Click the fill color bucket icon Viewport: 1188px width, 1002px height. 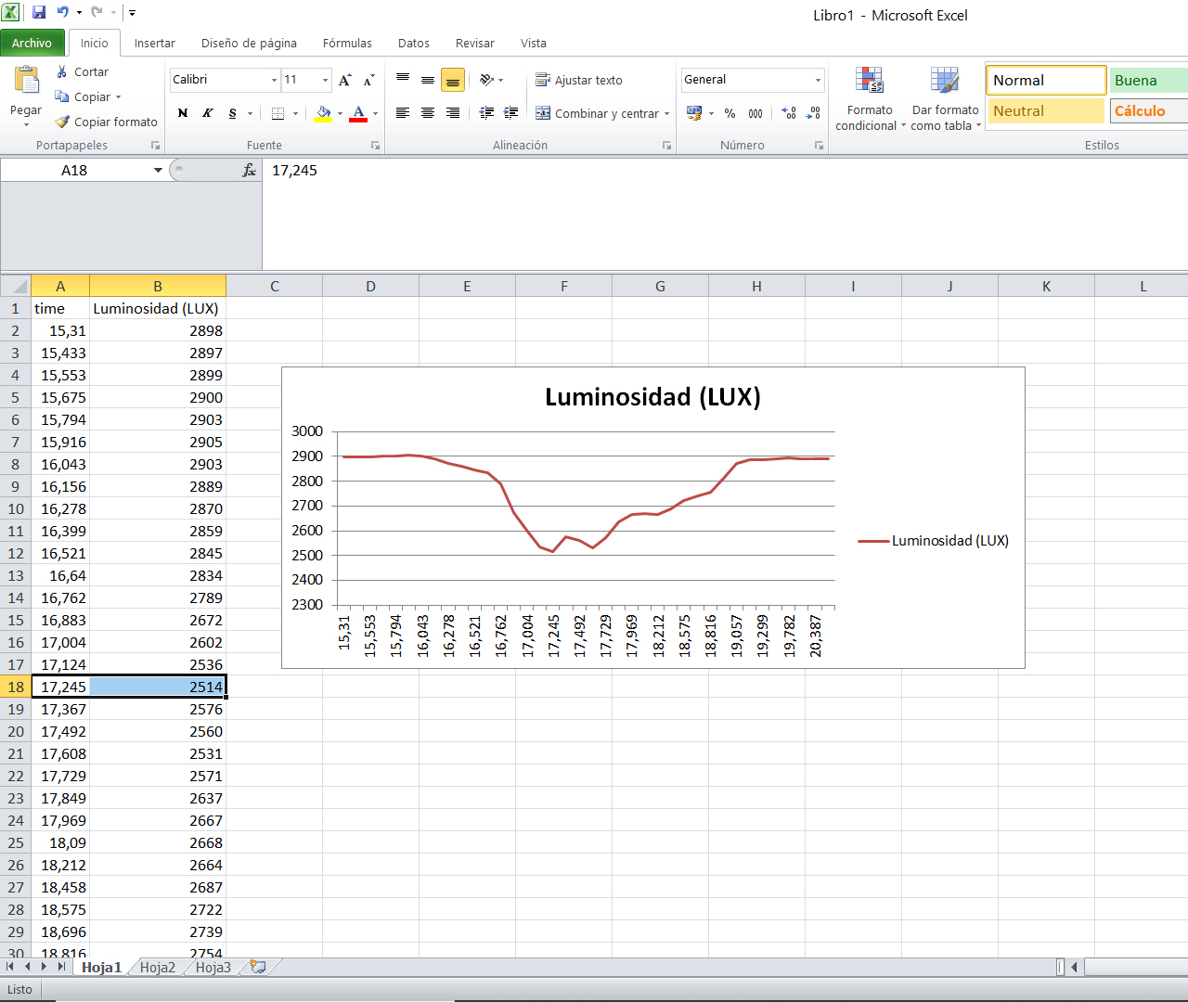coord(323,113)
